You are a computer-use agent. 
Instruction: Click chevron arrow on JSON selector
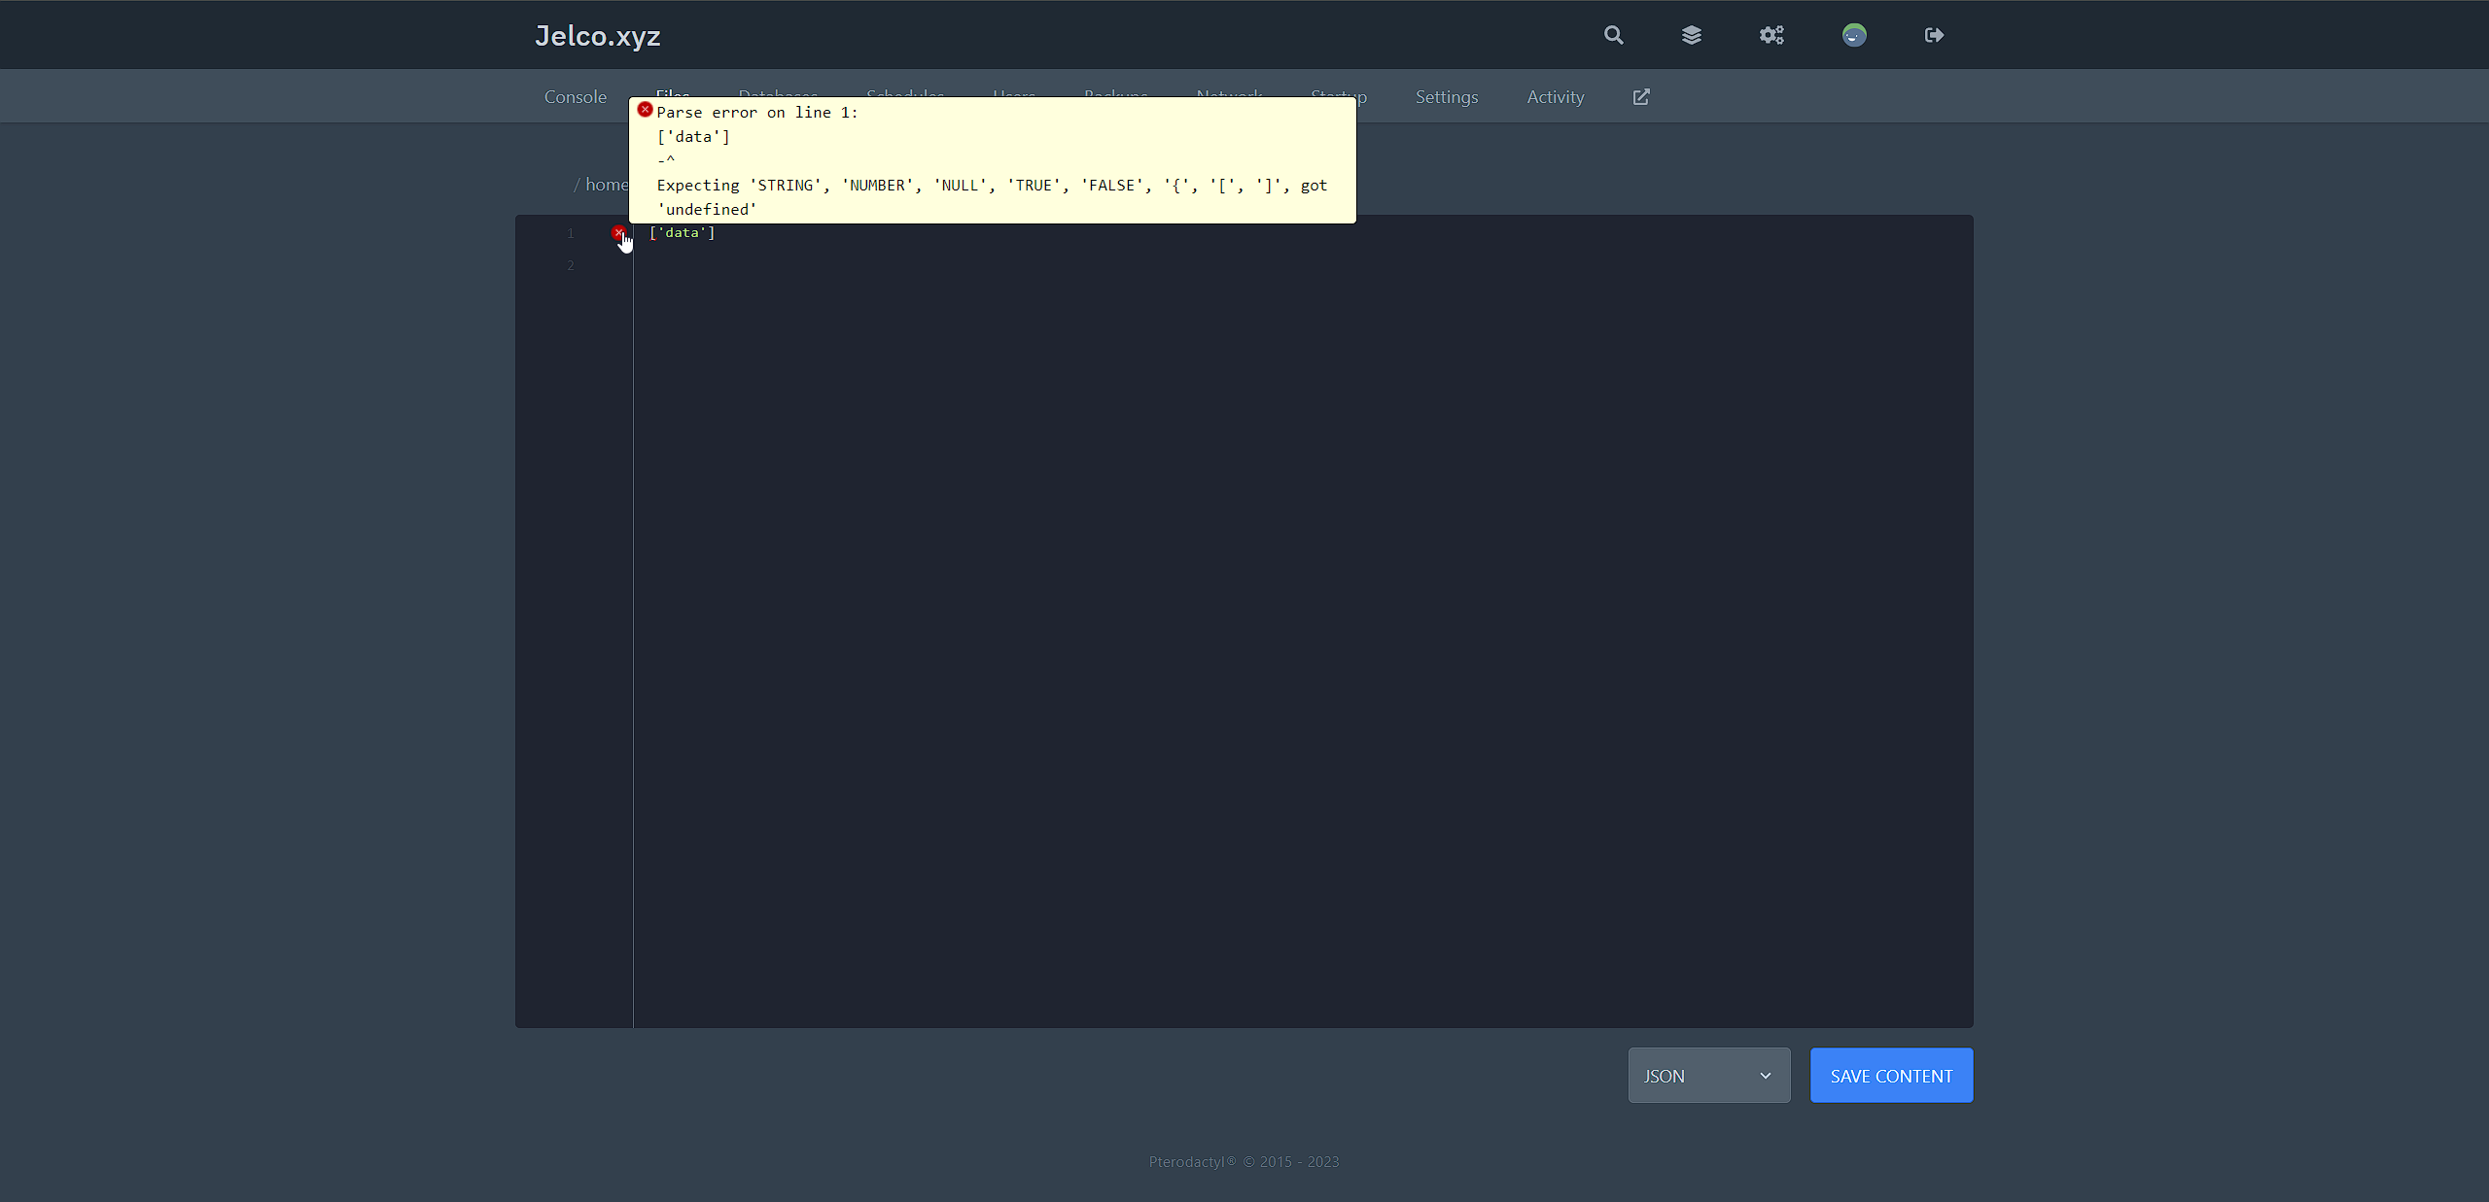tap(1765, 1076)
